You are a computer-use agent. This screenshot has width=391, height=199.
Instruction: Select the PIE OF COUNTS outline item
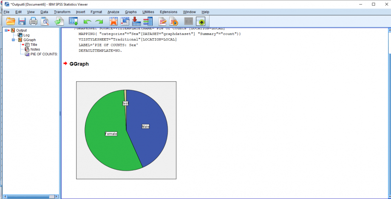[43, 54]
